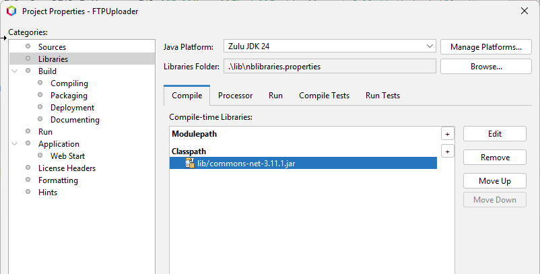
Task: Click the bullet icon beside License Headers
Action: (x=28, y=168)
